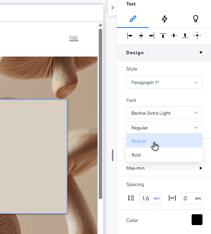The height and width of the screenshot is (234, 211).
Task: Change the letter spacing em unit
Action: coord(198,198)
